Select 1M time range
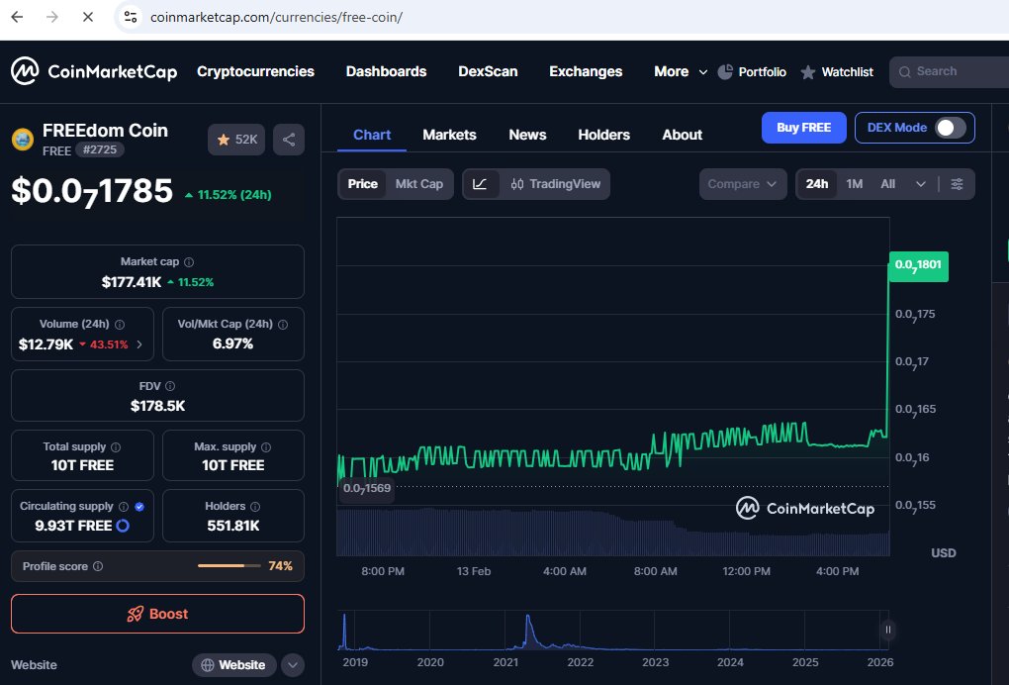1009x685 pixels. (x=854, y=184)
